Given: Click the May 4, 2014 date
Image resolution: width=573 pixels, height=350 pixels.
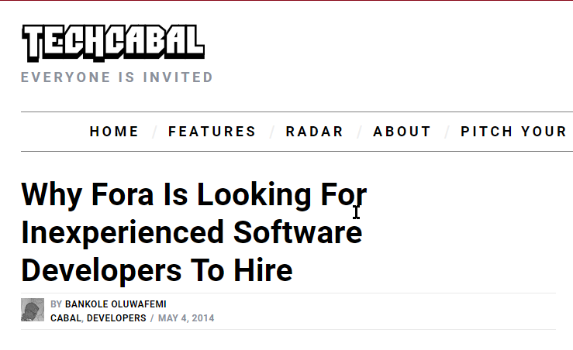Looking at the screenshot, I should [x=186, y=318].
